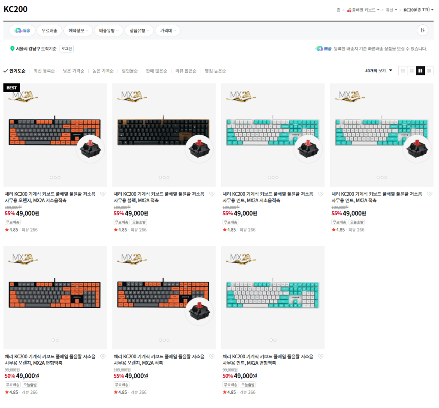This screenshot has width=439, height=408.
Task: Sort by 할인율순 discount rate
Action: [x=129, y=71]
